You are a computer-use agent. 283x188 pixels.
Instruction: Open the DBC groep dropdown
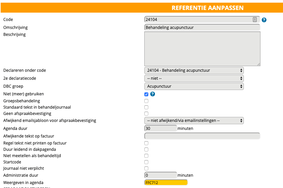click(x=194, y=86)
